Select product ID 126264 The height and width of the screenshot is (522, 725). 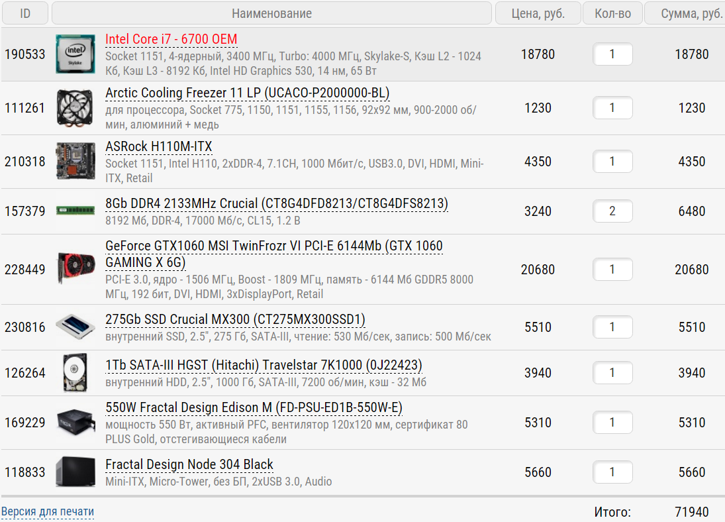point(25,373)
